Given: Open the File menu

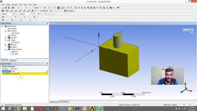Looking at the screenshot, I should pyautogui.click(x=3, y=5).
